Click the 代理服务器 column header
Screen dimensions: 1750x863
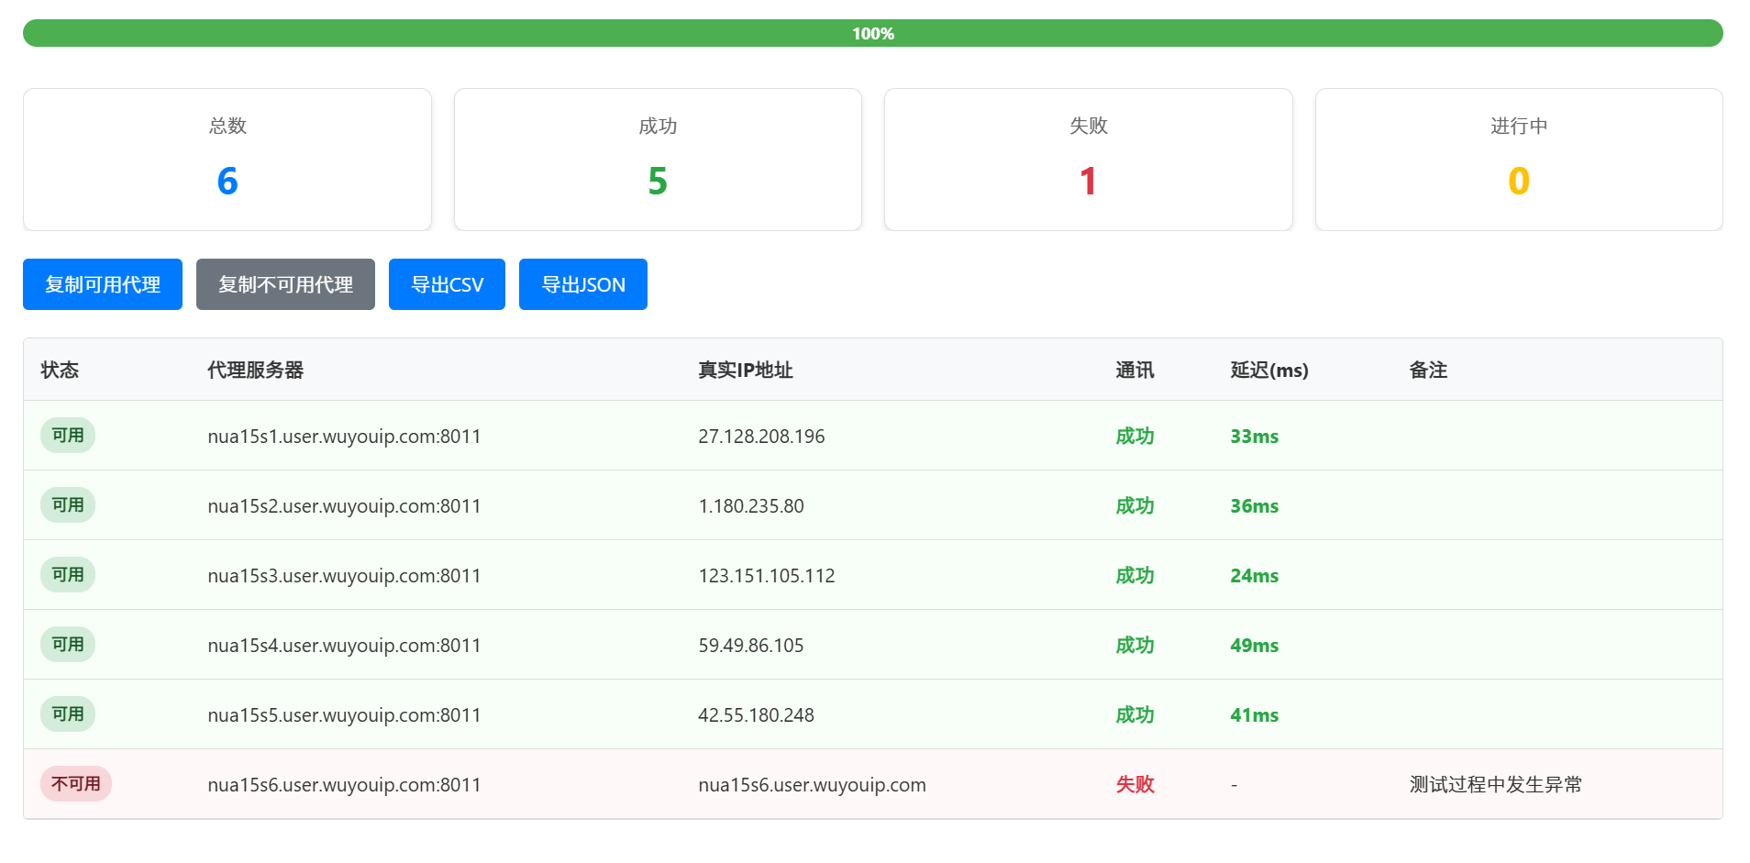pyautogui.click(x=255, y=370)
